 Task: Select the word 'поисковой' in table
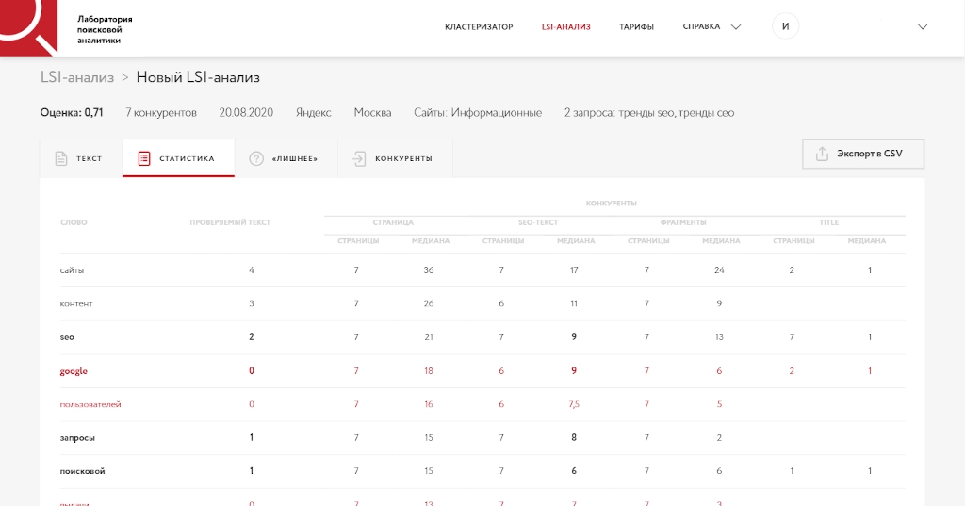[x=82, y=471]
